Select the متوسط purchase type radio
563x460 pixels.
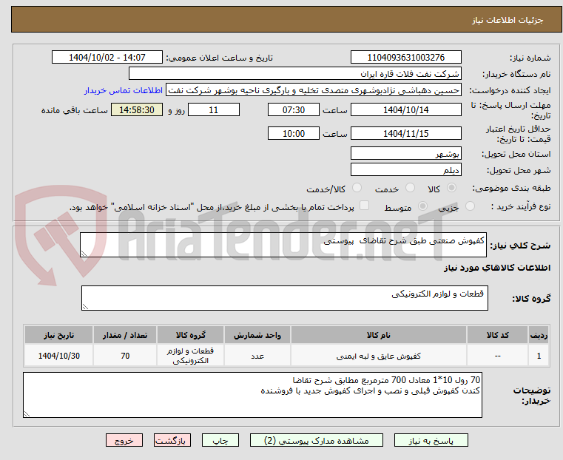click(x=423, y=206)
